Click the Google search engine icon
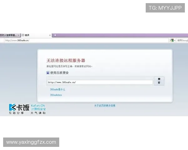The width and height of the screenshot is (188, 150). (x=172, y=40)
